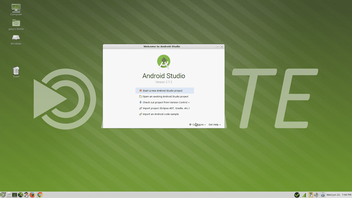The height and width of the screenshot is (198, 352).
Task: Click the Version 2.1.2 text
Action: click(x=164, y=82)
